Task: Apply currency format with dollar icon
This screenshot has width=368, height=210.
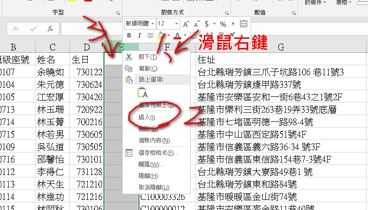Action: click(x=207, y=23)
